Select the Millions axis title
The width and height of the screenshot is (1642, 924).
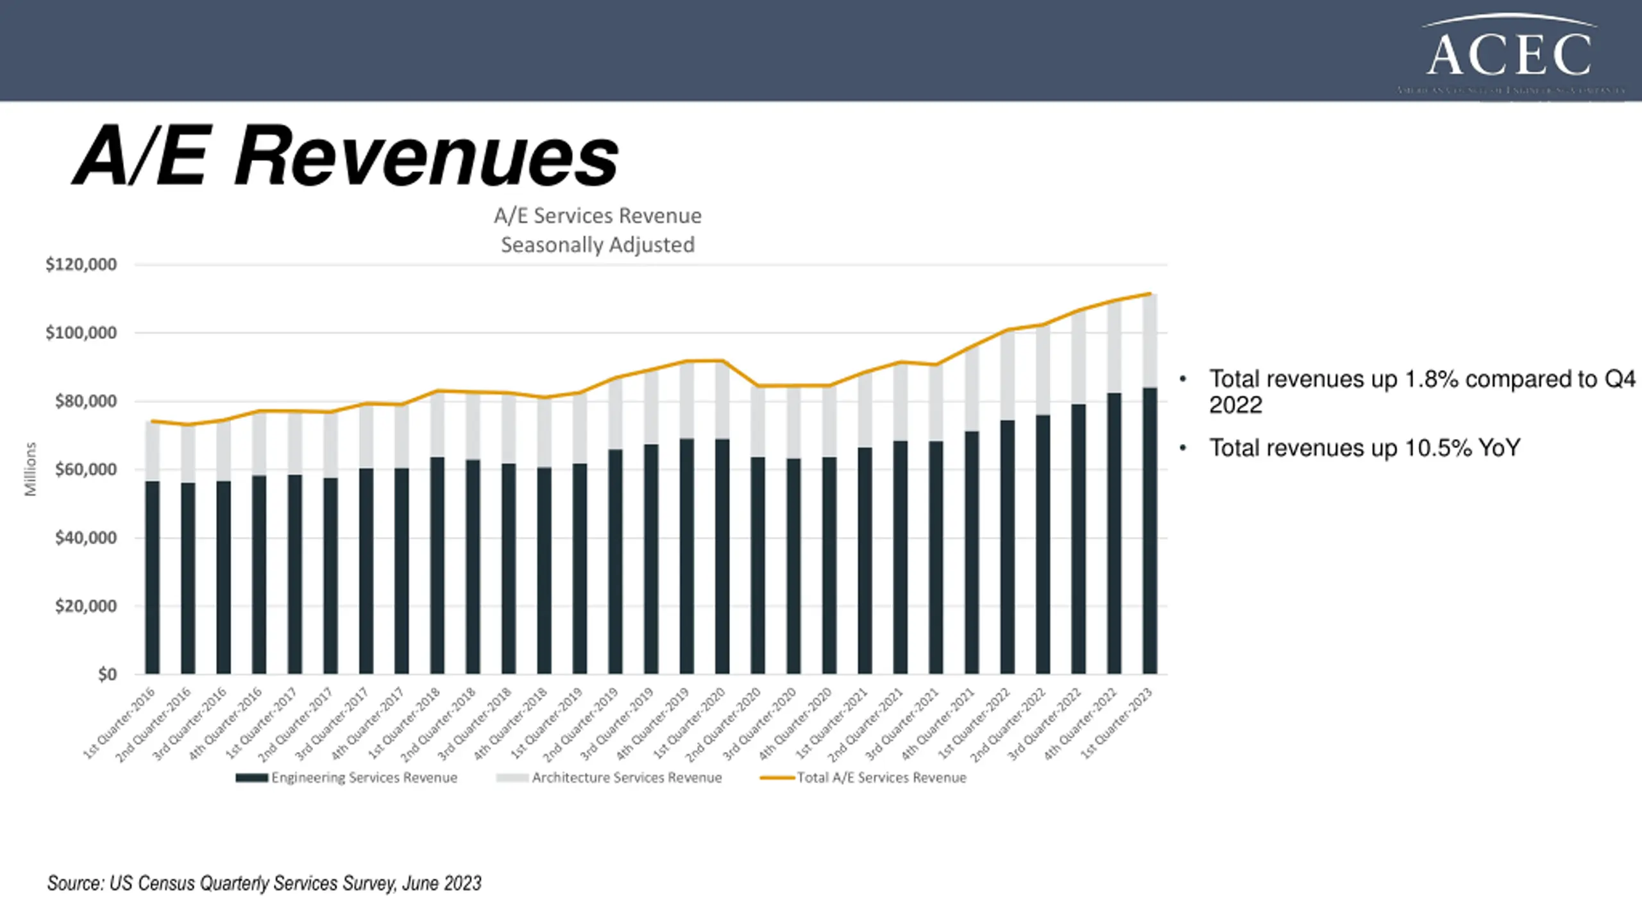point(30,469)
